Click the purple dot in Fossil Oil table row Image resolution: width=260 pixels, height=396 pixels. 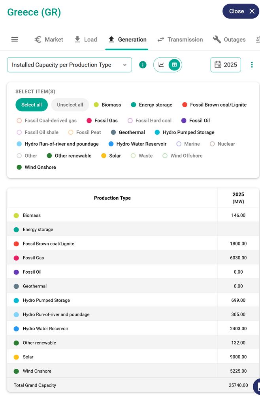16,272
